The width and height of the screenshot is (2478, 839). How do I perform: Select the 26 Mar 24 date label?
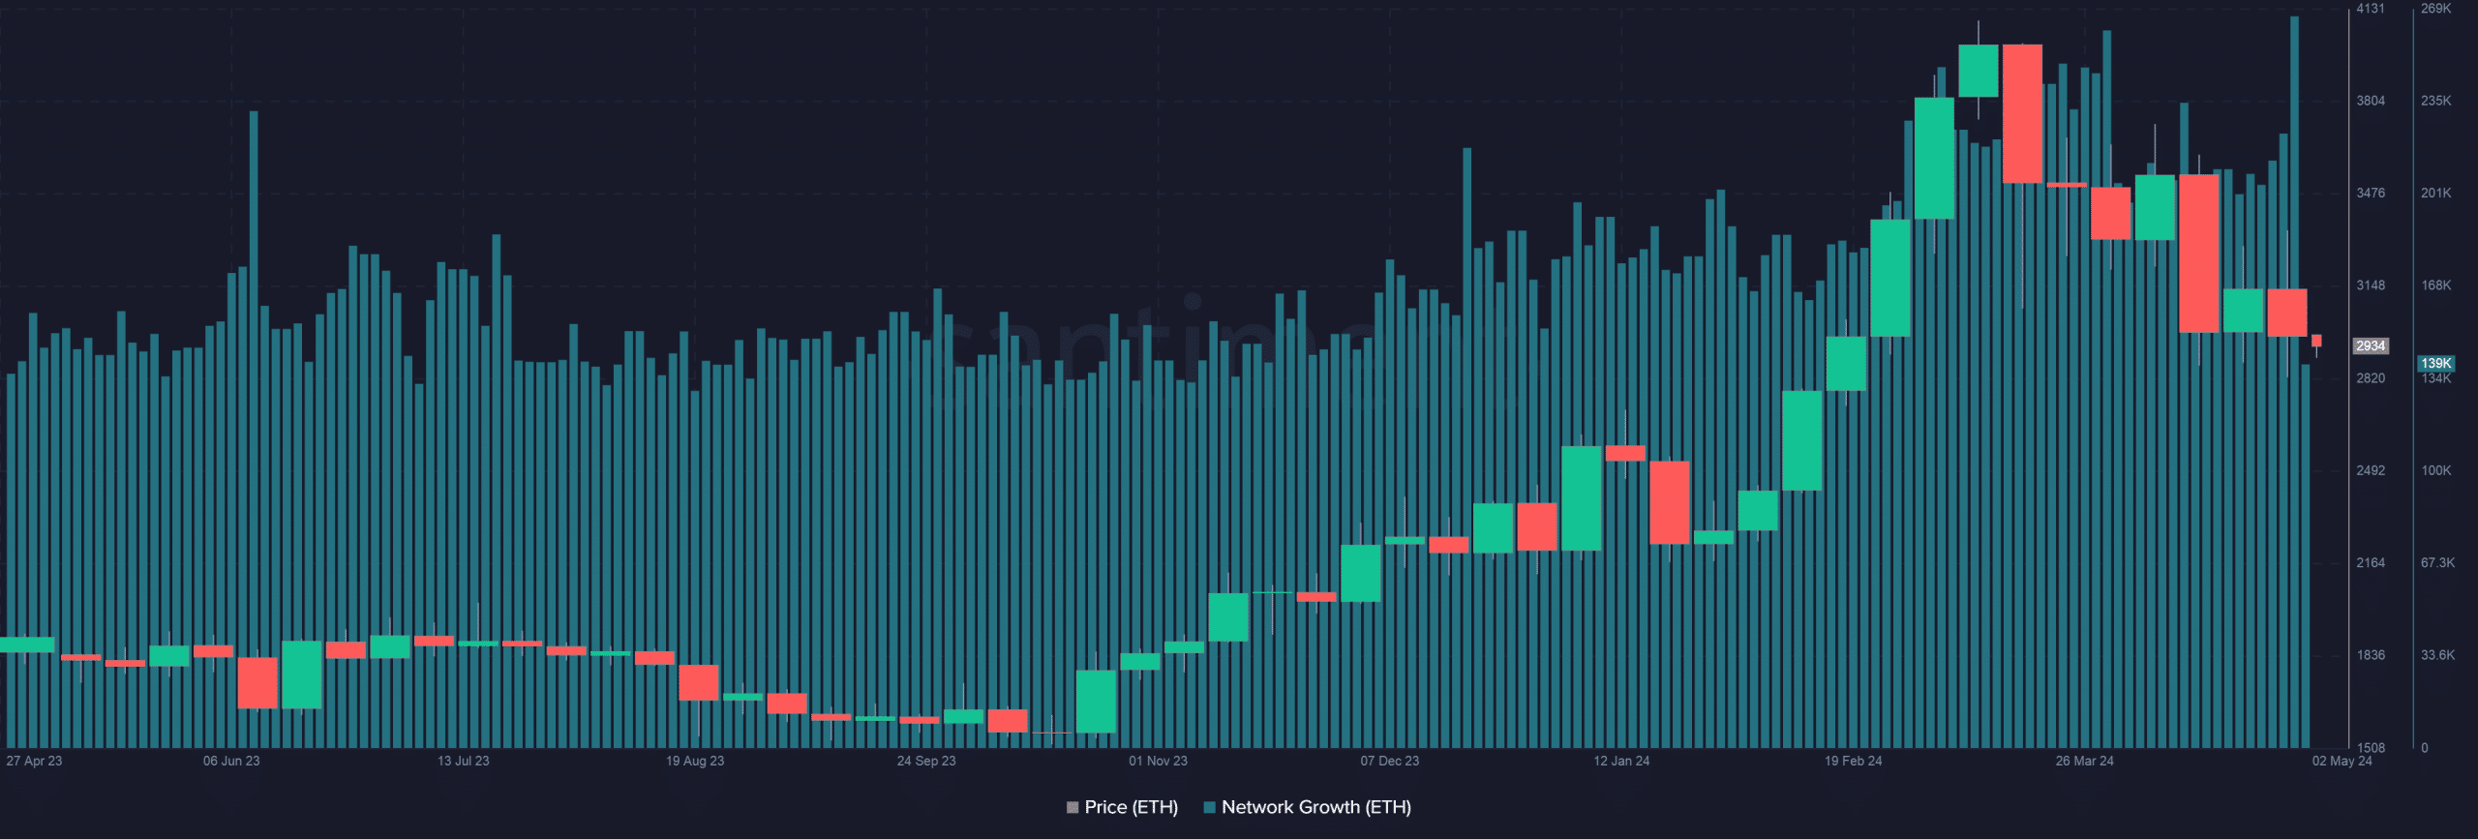pyautogui.click(x=2084, y=761)
